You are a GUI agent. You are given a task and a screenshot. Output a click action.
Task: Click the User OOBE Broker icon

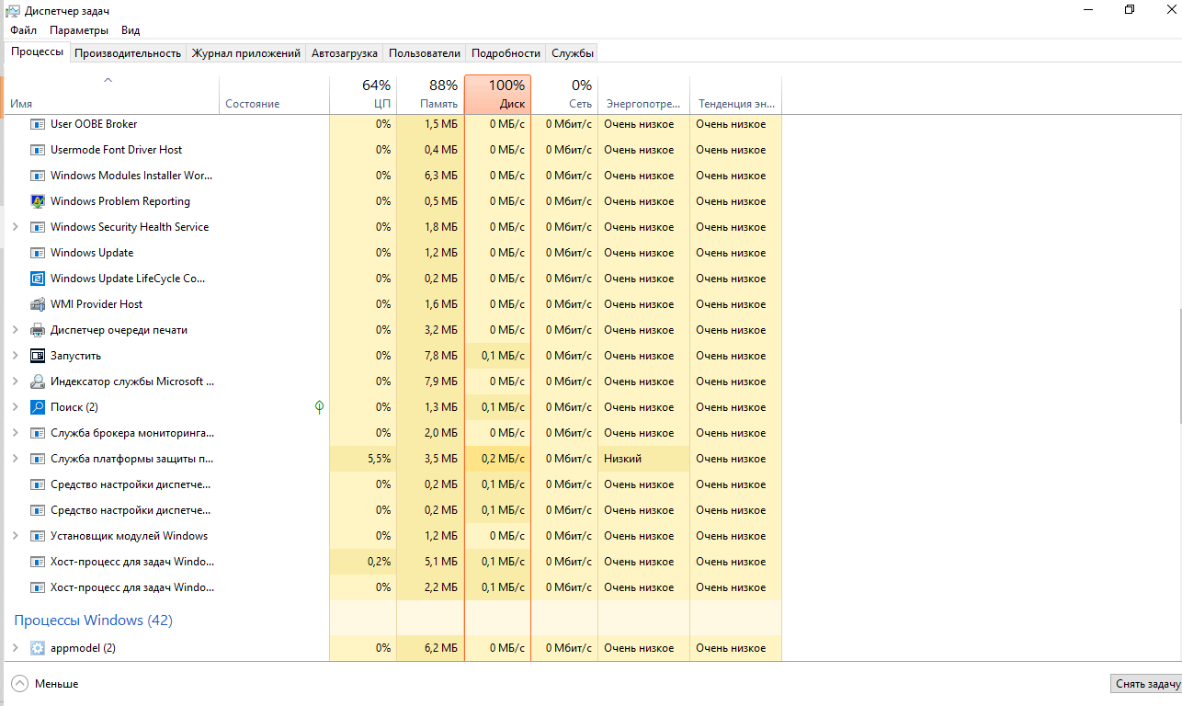[38, 123]
